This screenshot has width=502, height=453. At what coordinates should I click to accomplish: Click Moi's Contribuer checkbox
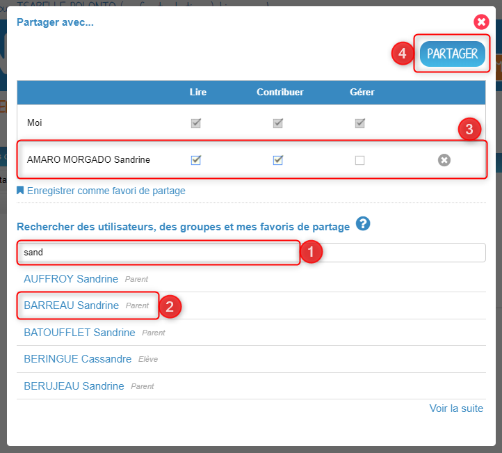tap(278, 123)
